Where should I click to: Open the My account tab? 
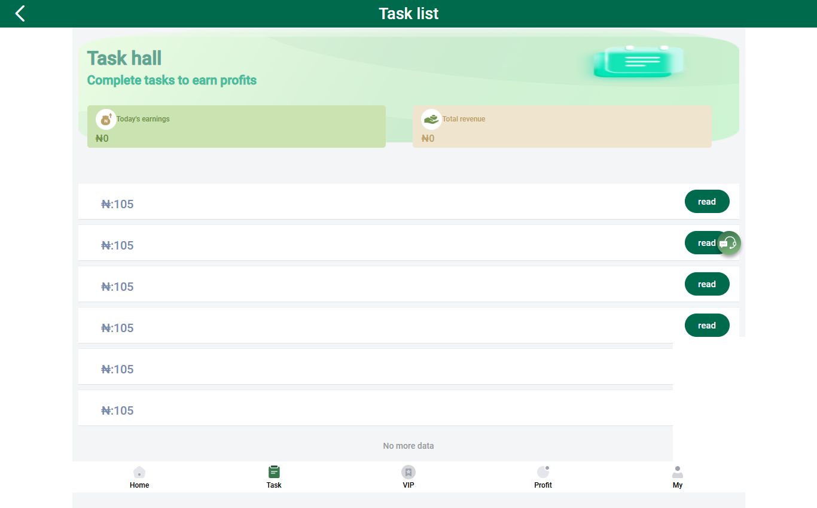[x=678, y=477]
